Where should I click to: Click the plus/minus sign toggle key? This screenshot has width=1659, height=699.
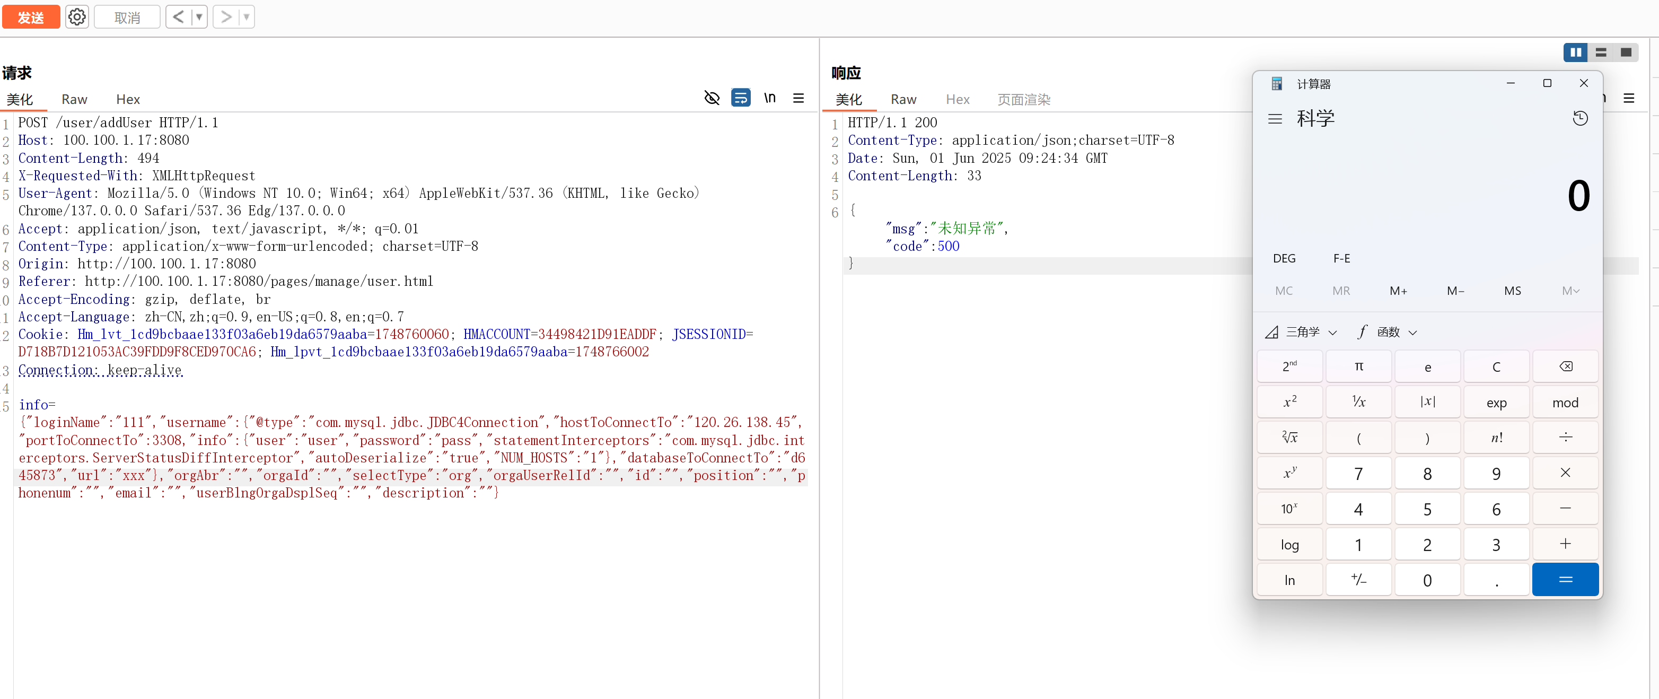[1358, 579]
